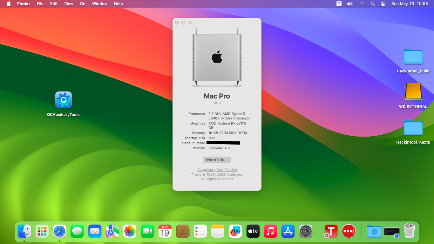Open Finder from the Dock
Image resolution: width=434 pixels, height=244 pixels.
click(x=24, y=231)
